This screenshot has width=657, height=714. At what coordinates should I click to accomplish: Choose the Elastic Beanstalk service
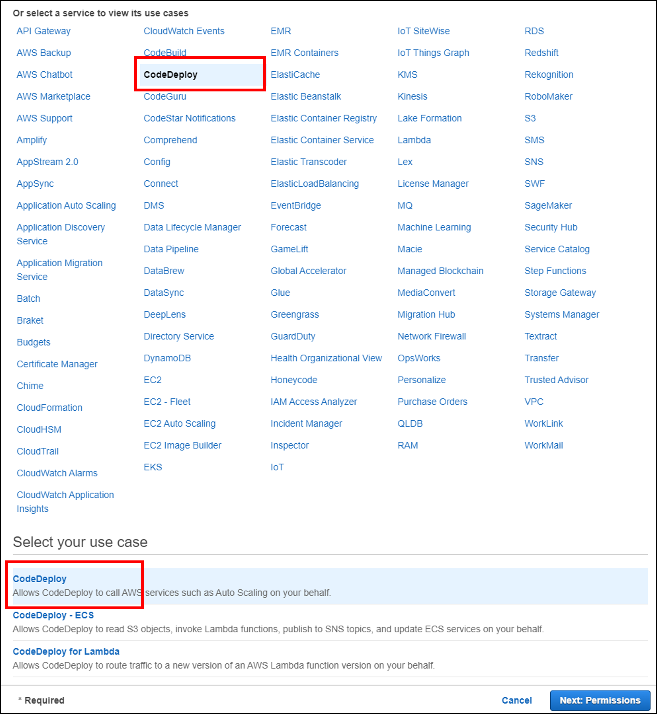pyautogui.click(x=305, y=96)
